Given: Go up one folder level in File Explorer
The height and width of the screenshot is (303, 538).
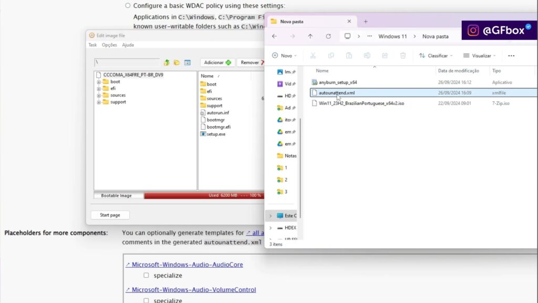Looking at the screenshot, I should 310,36.
